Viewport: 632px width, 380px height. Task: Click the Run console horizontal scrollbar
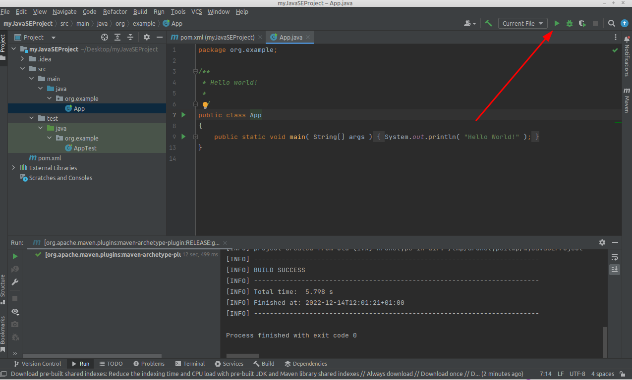[x=242, y=356]
